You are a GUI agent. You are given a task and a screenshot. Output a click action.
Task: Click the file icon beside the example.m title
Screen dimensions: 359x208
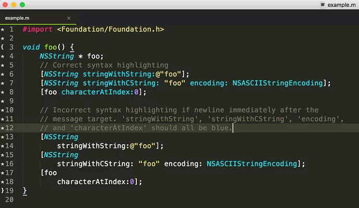(x=323, y=5)
